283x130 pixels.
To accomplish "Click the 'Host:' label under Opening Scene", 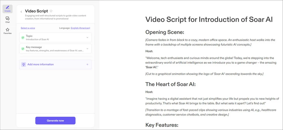I will pos(149,51).
